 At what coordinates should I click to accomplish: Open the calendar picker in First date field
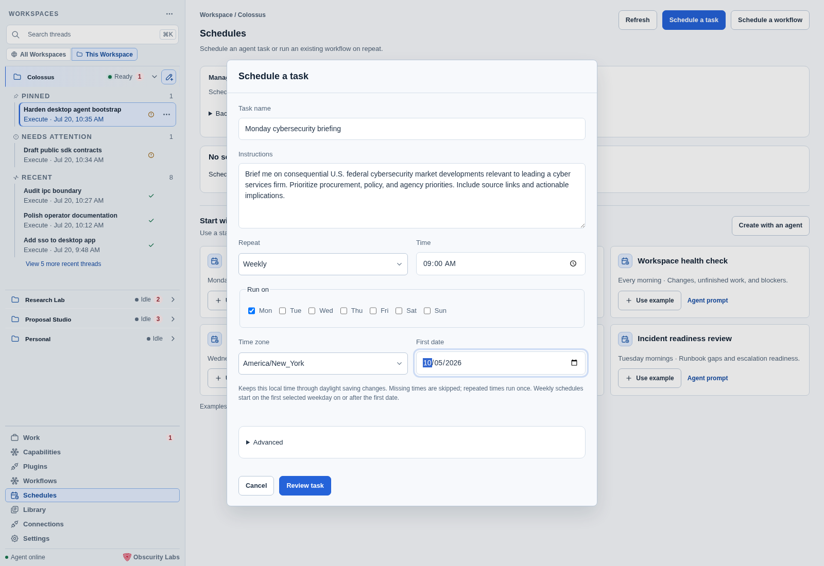(x=574, y=363)
